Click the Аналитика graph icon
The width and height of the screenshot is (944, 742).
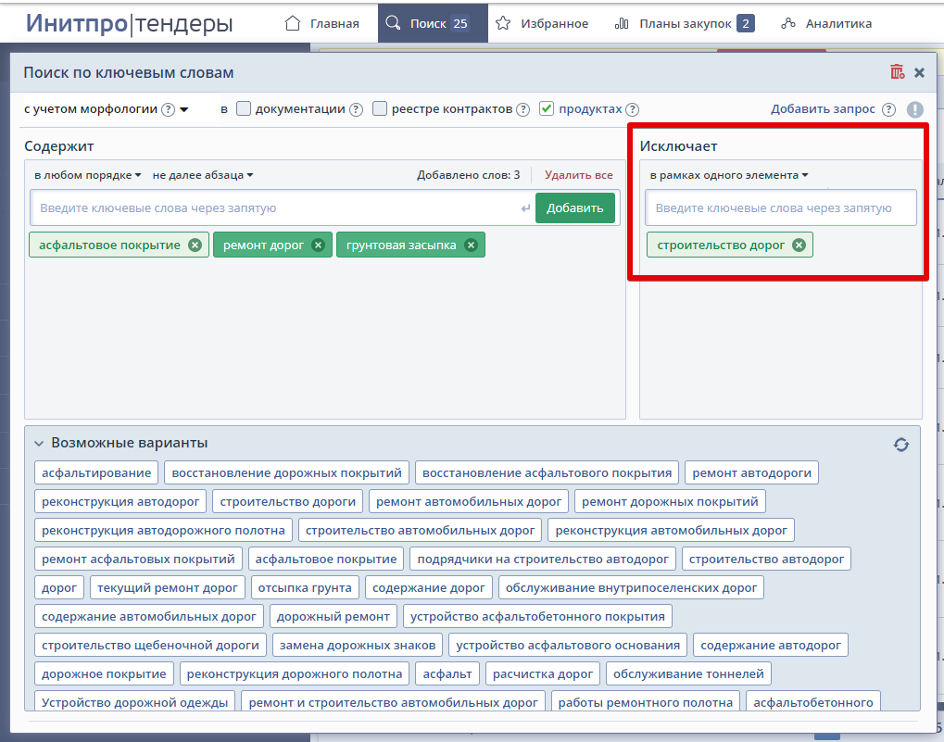click(x=788, y=23)
